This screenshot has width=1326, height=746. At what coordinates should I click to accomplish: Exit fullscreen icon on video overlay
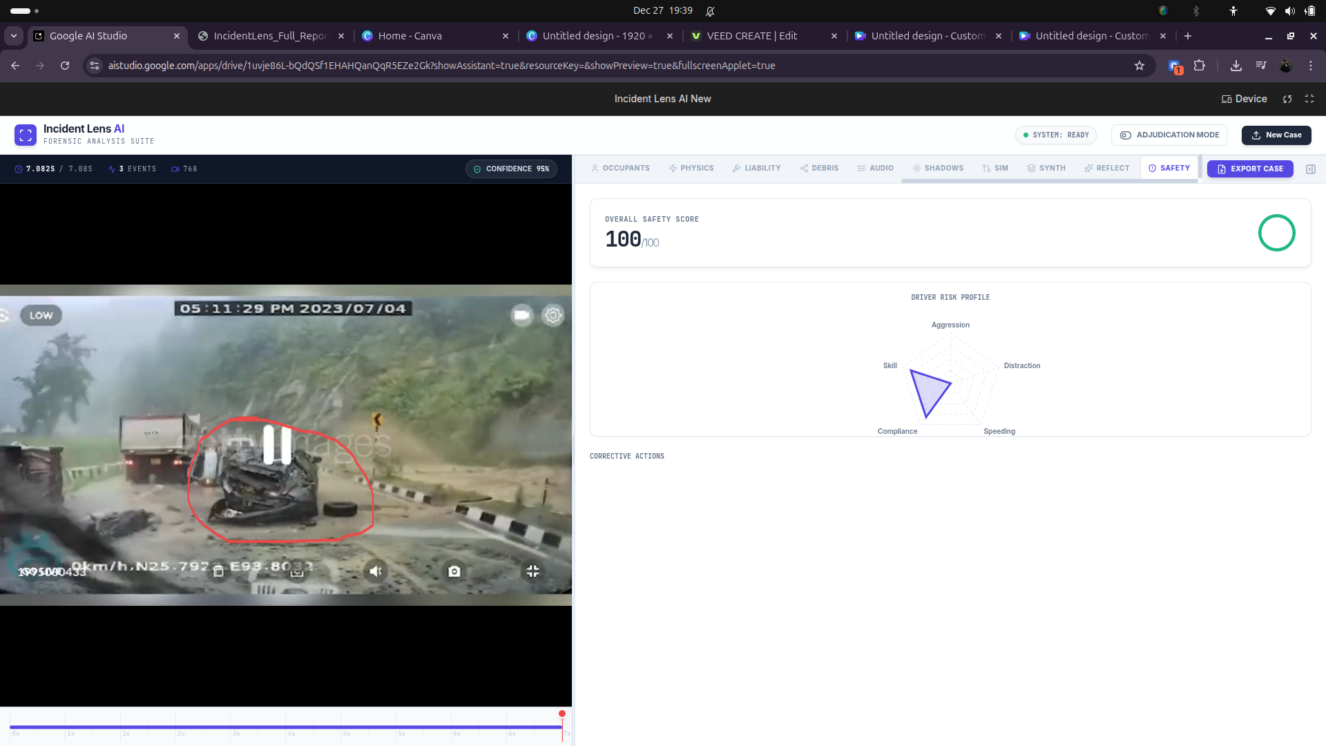[532, 571]
